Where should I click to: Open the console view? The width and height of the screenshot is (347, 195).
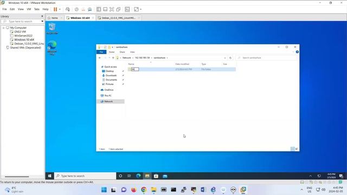127,9
